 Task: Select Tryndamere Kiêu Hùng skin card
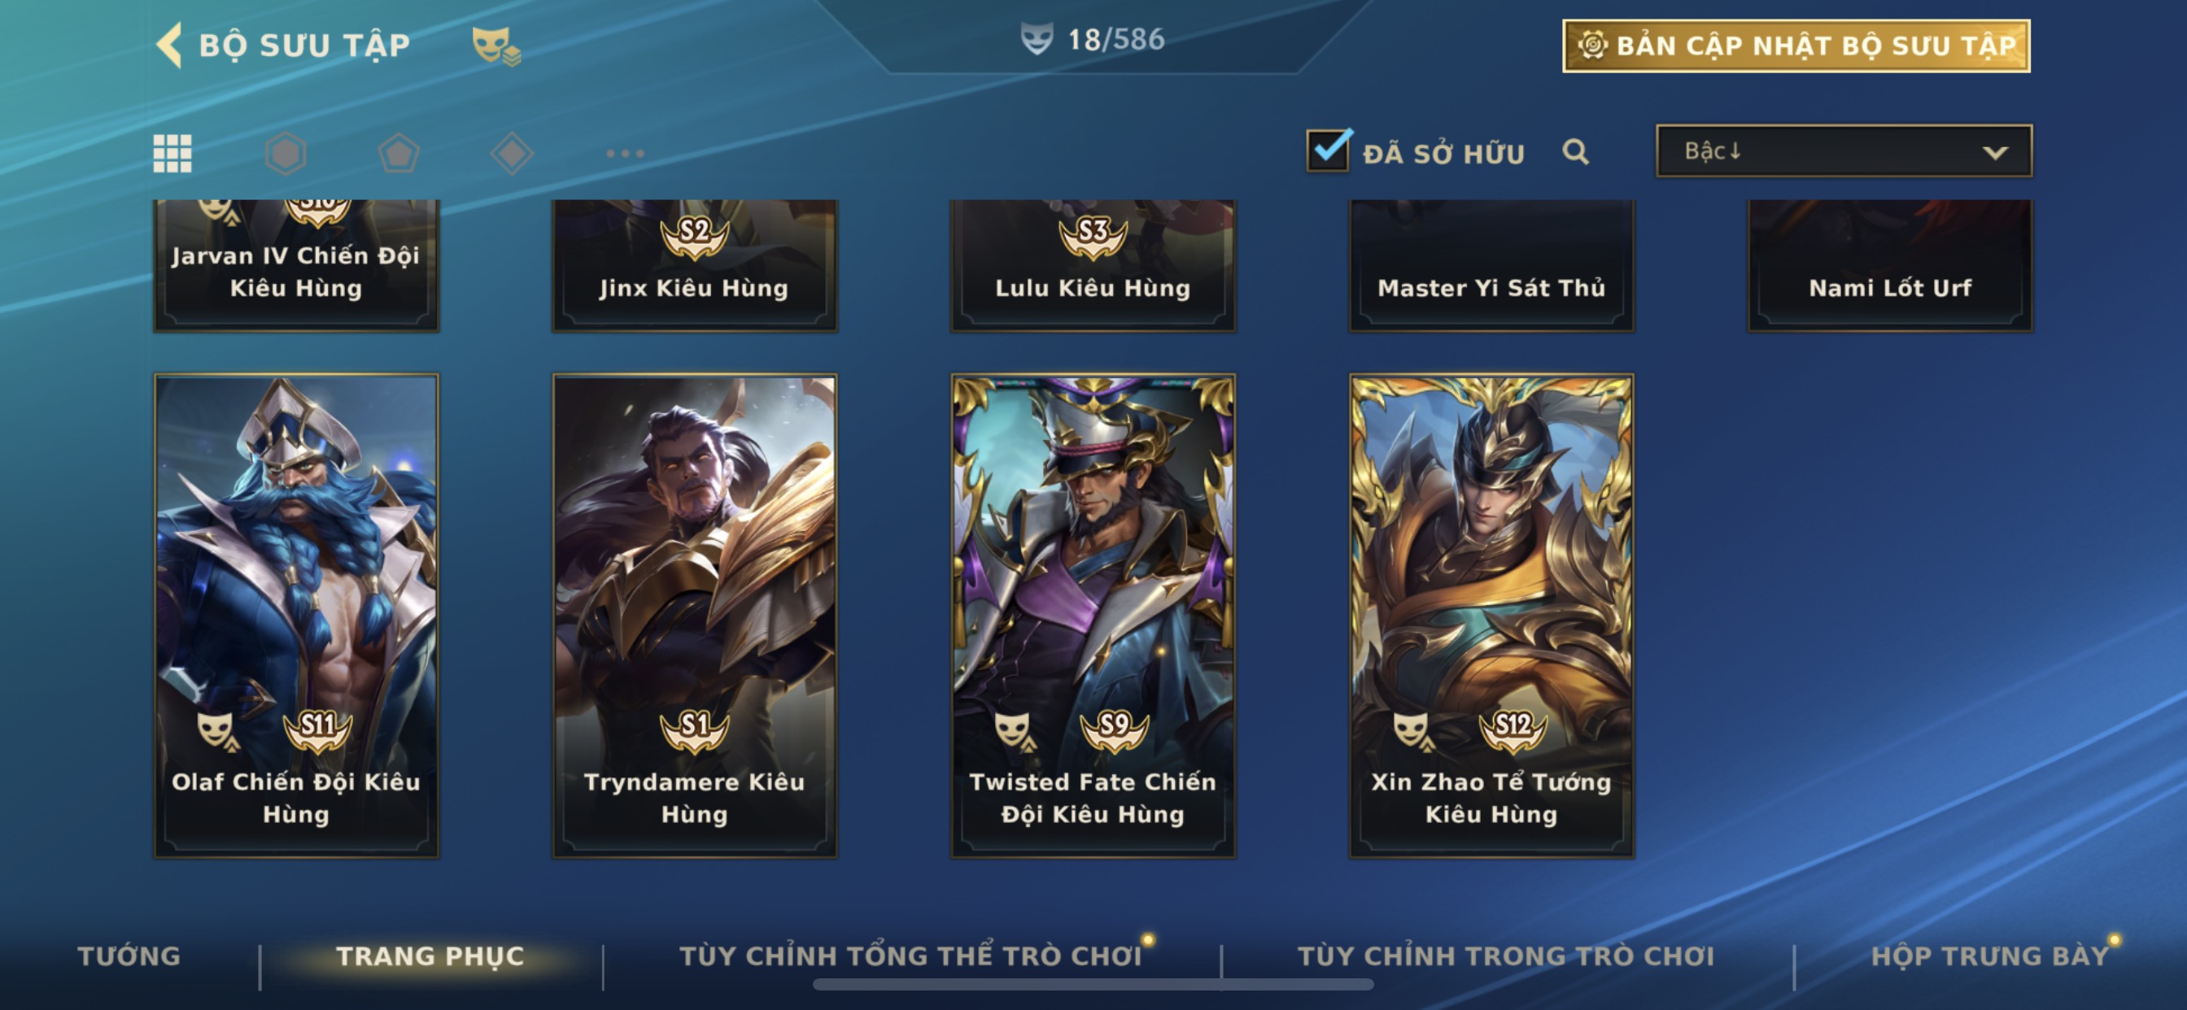(x=695, y=616)
